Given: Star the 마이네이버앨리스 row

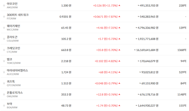Looking at the screenshot, I should (x=4, y=72).
